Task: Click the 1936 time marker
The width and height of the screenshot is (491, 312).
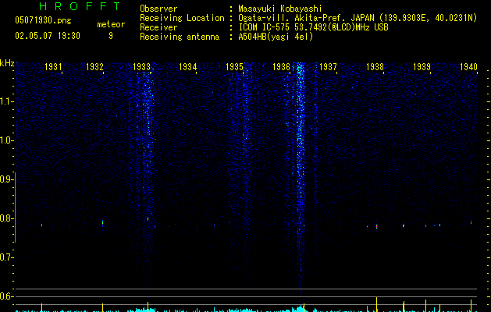Action: (281, 67)
